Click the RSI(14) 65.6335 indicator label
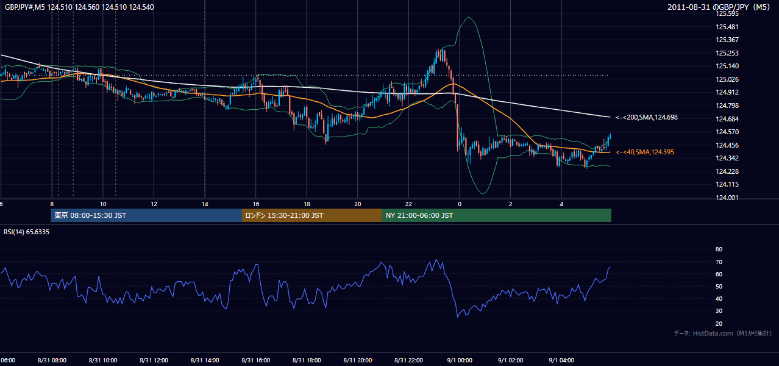This screenshot has width=779, height=366. [x=27, y=232]
